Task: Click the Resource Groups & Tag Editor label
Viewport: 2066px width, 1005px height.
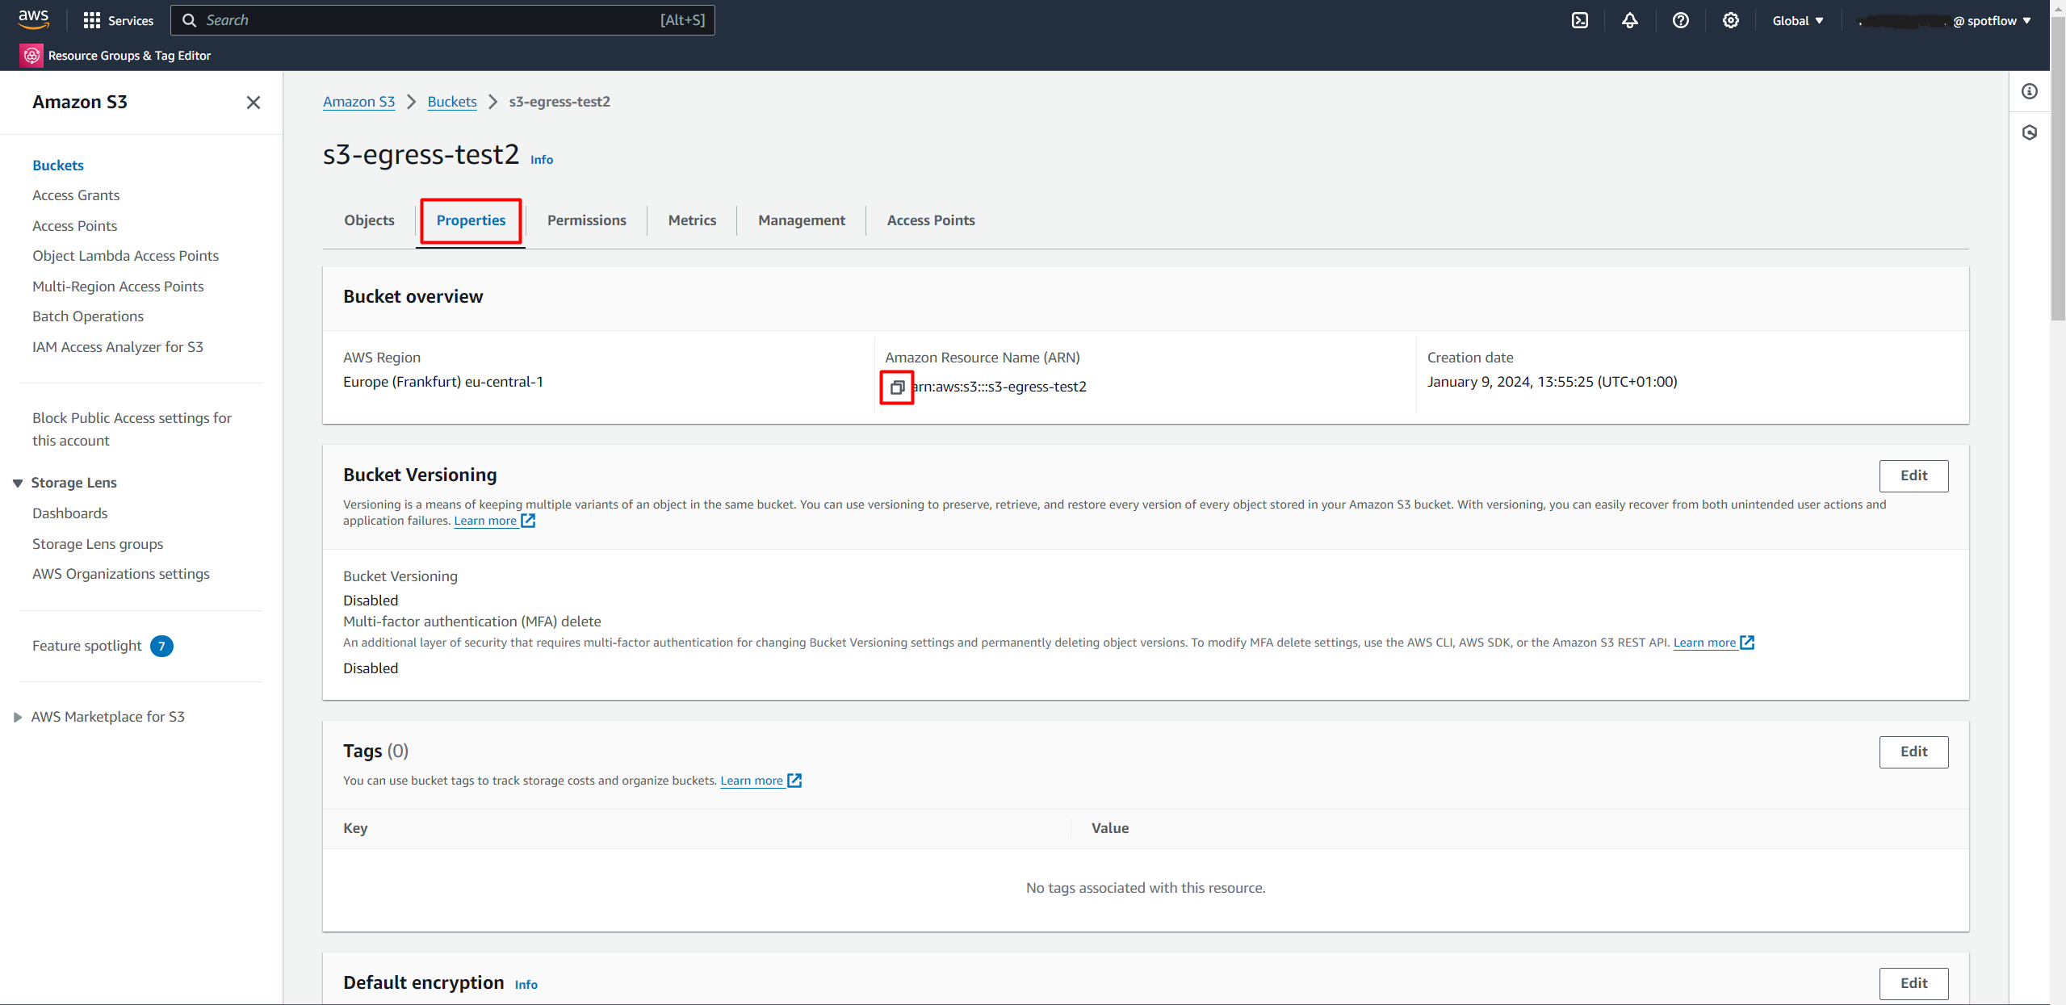Action: tap(129, 56)
